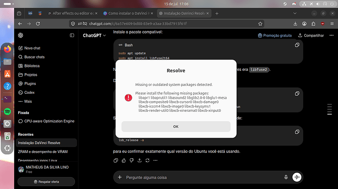Viewport: 338px width, 189px height.
Task: Open Projetos in the sidebar
Action: click(28, 75)
